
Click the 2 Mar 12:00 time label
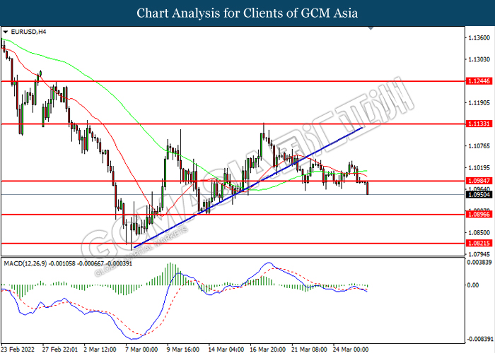coord(100,349)
